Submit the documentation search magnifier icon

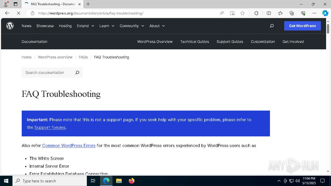(77, 73)
